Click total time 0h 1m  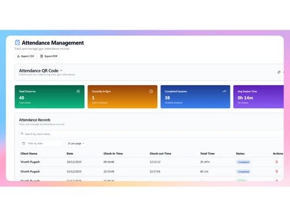coord(204,171)
